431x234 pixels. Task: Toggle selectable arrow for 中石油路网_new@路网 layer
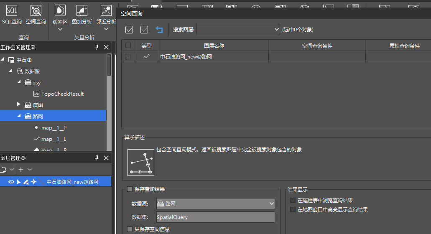click(19, 182)
